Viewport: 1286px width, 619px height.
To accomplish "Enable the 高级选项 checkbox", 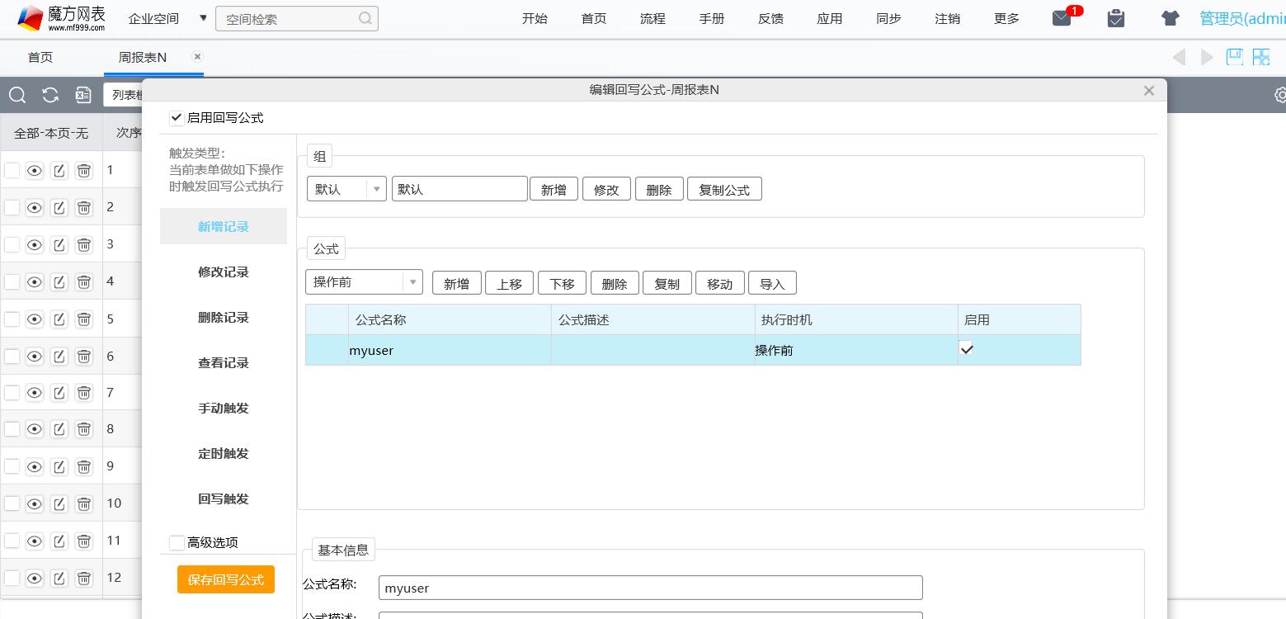I will [x=177, y=542].
